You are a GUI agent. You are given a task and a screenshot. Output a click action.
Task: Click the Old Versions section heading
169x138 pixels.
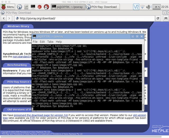(x=19, y=110)
